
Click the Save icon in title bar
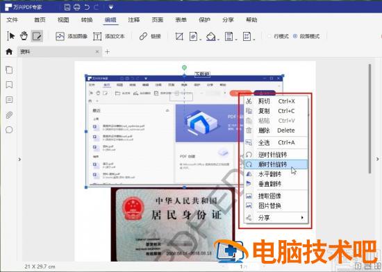67,8
